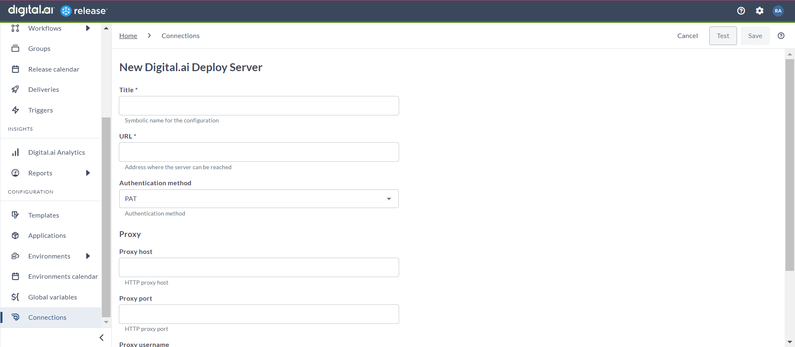The height and width of the screenshot is (347, 795).
Task: Collapse the sidebar with the chevron arrow
Action: pyautogui.click(x=101, y=337)
